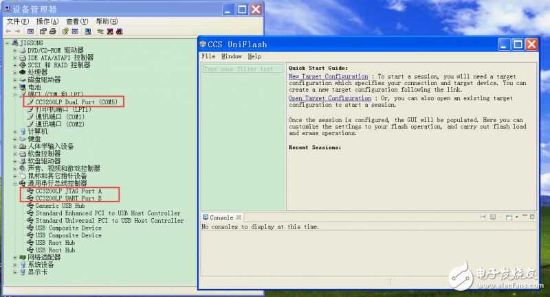The image size is (550, 297).
Task: Click the filter text input field in UniFlash
Action: click(243, 69)
